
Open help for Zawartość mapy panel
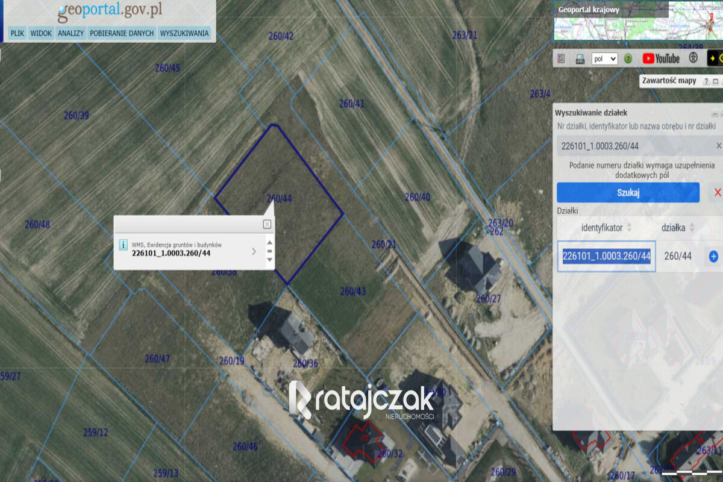pyautogui.click(x=706, y=81)
